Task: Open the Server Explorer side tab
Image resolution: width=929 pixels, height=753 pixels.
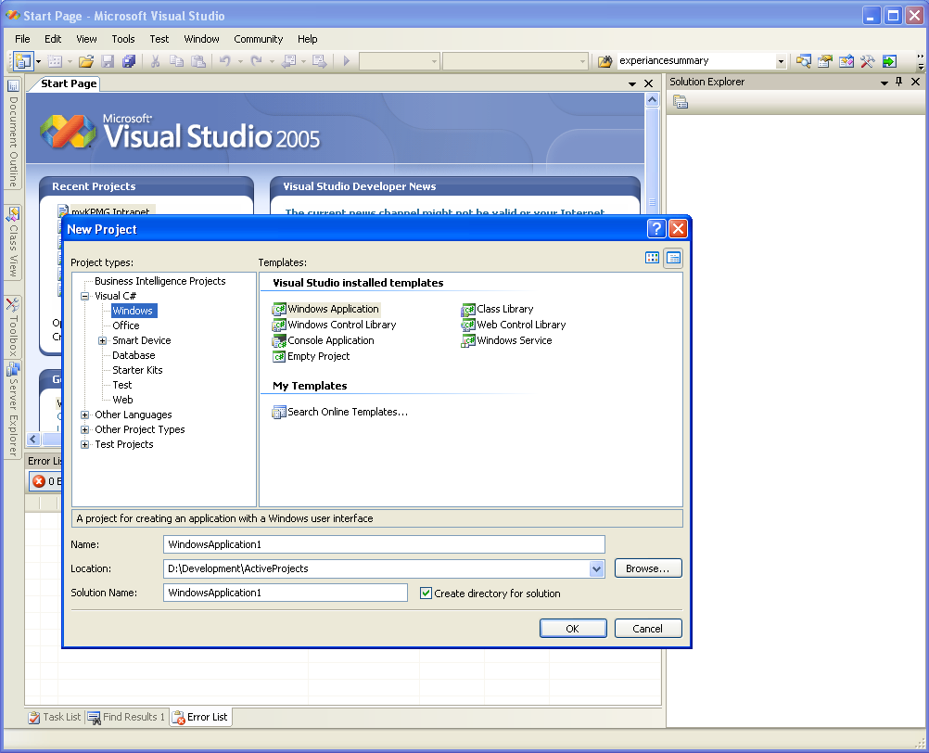Action: pos(13,409)
